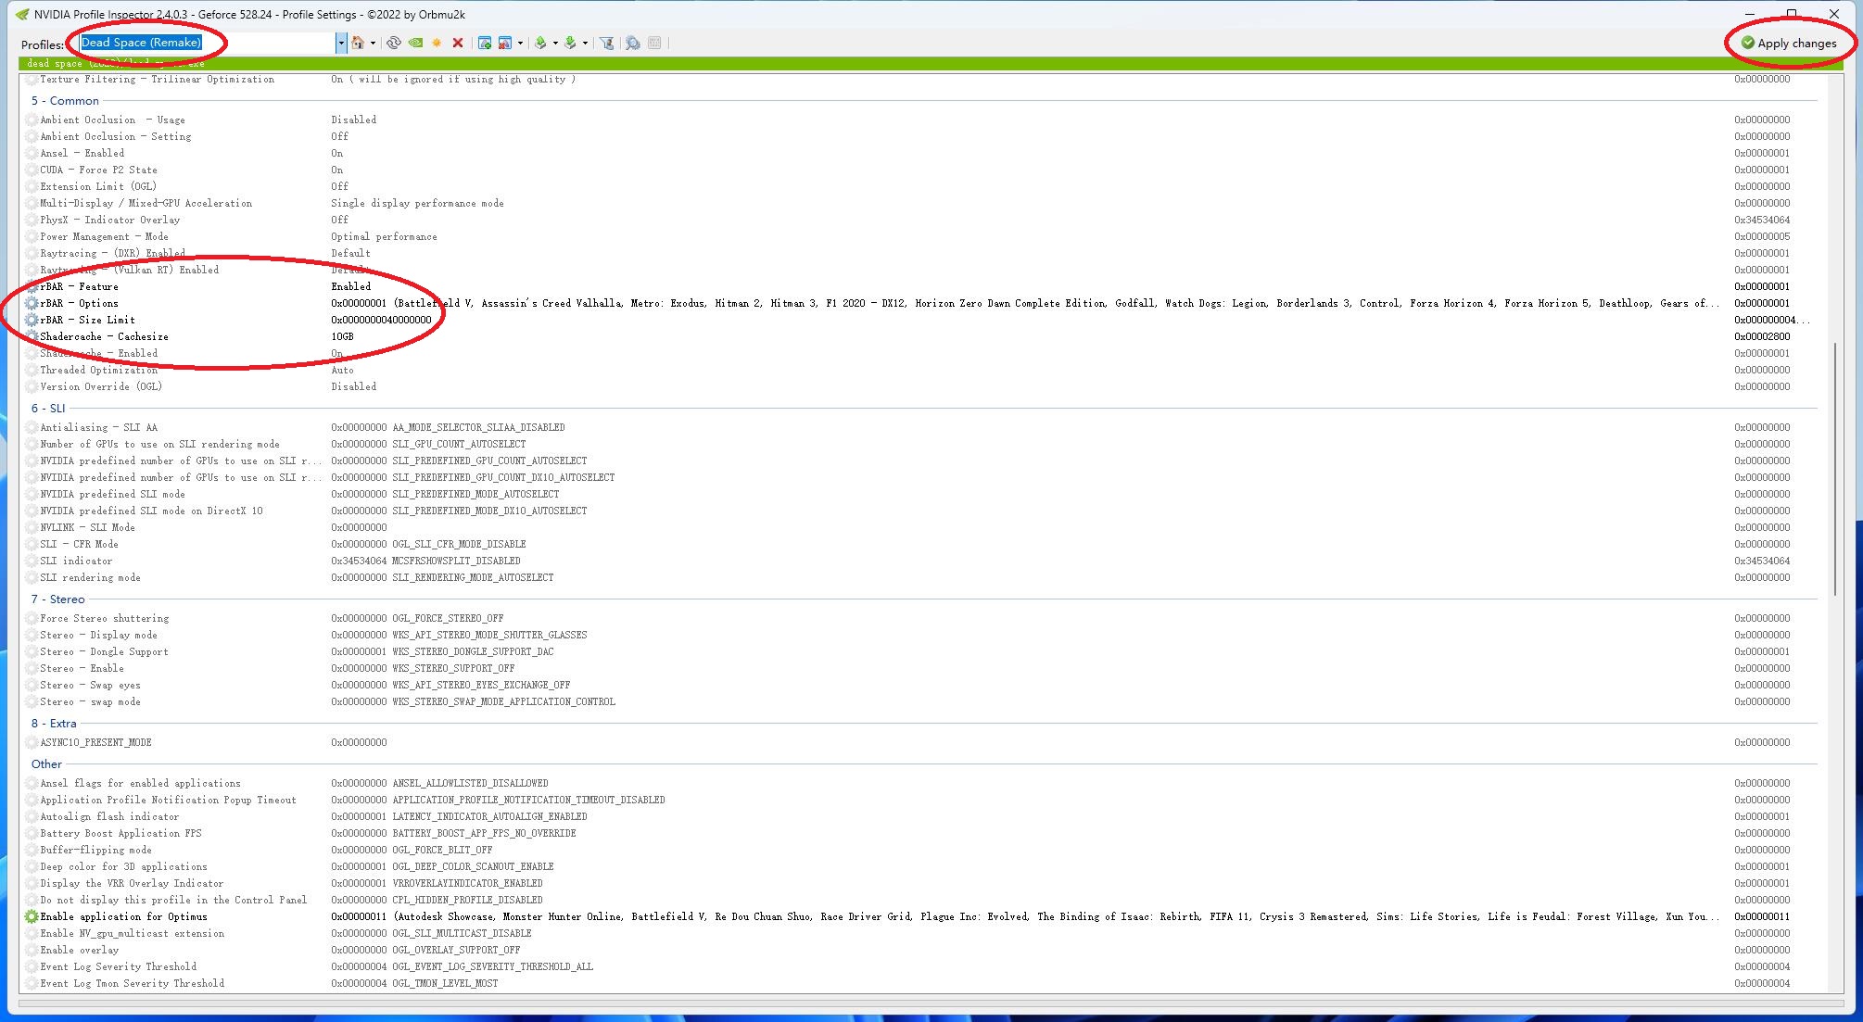
Task: Click the refresh profile settings icon
Action: (x=394, y=43)
